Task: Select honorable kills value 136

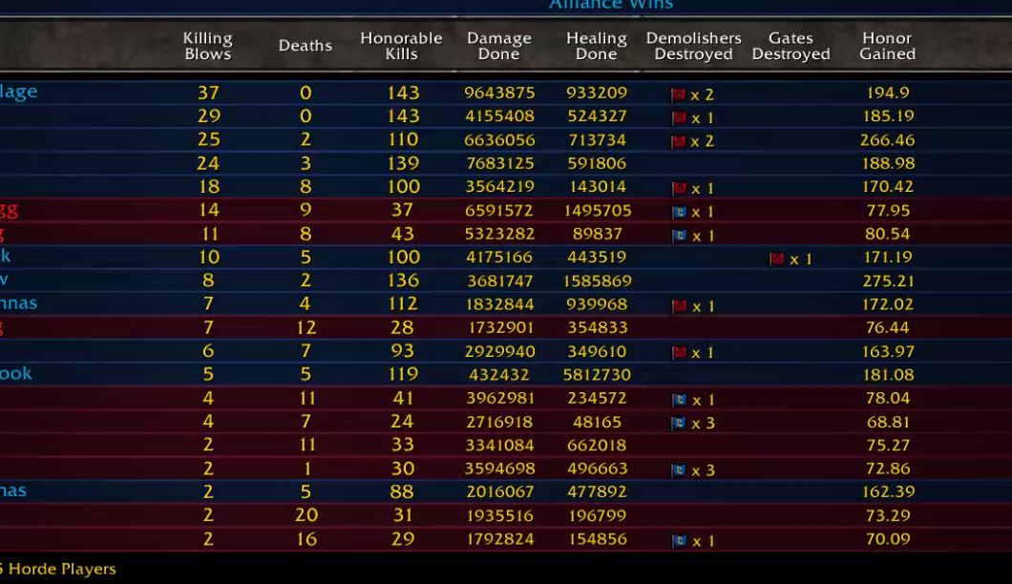Action: 403,281
